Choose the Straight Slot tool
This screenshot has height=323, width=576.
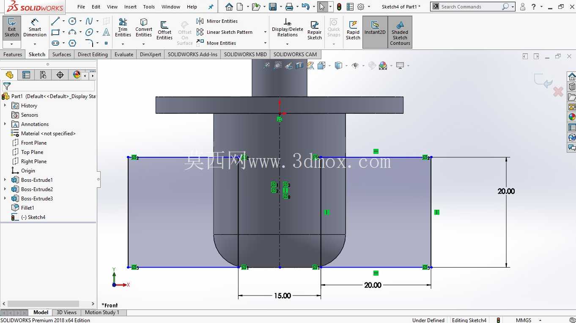(55, 43)
